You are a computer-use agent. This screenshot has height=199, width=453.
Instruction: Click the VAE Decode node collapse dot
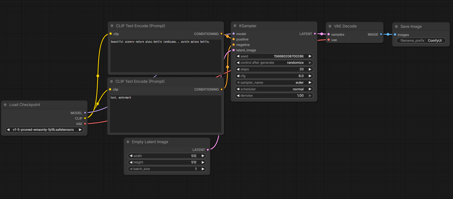[330, 26]
